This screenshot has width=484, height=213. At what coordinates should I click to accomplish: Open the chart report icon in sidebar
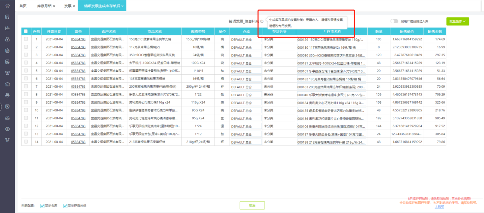(x=7, y=28)
